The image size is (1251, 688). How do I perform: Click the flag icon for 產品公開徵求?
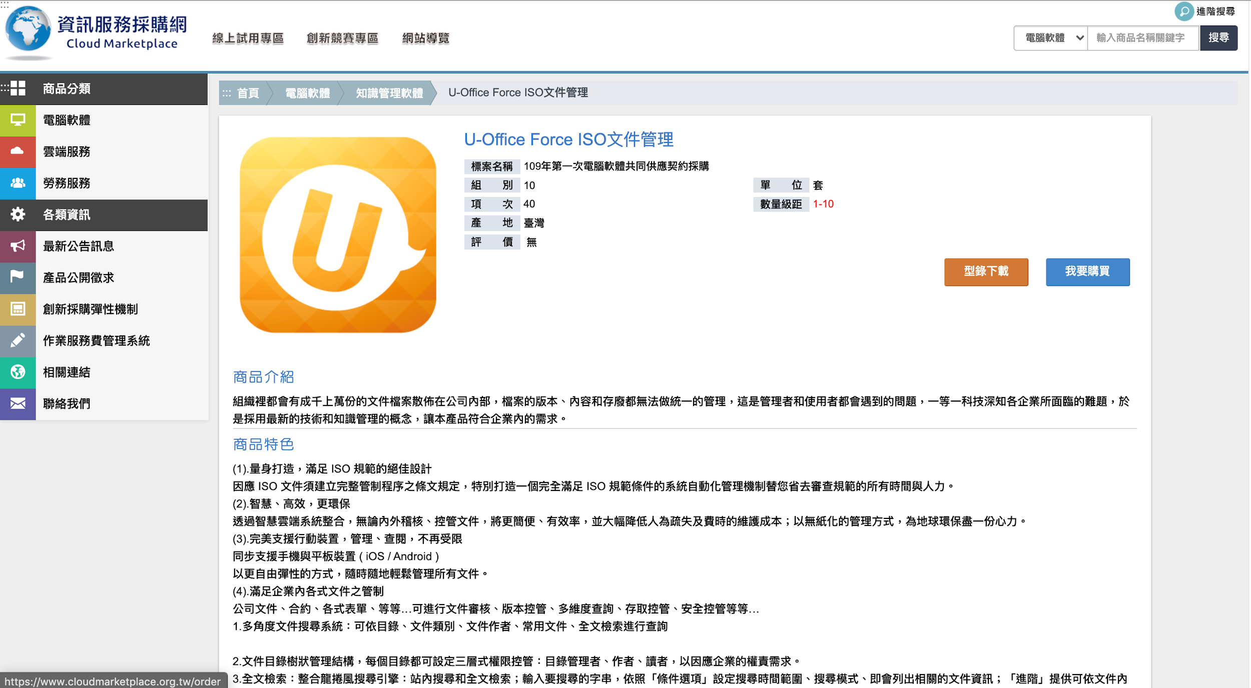point(18,277)
